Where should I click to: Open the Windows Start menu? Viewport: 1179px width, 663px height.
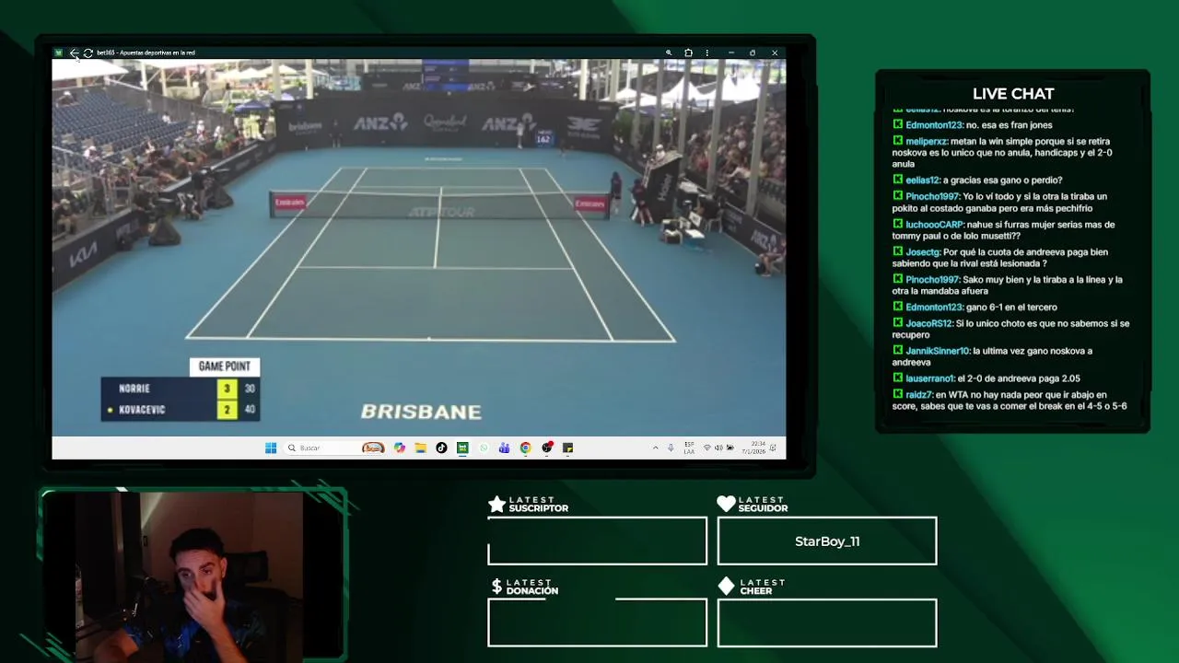click(x=271, y=448)
